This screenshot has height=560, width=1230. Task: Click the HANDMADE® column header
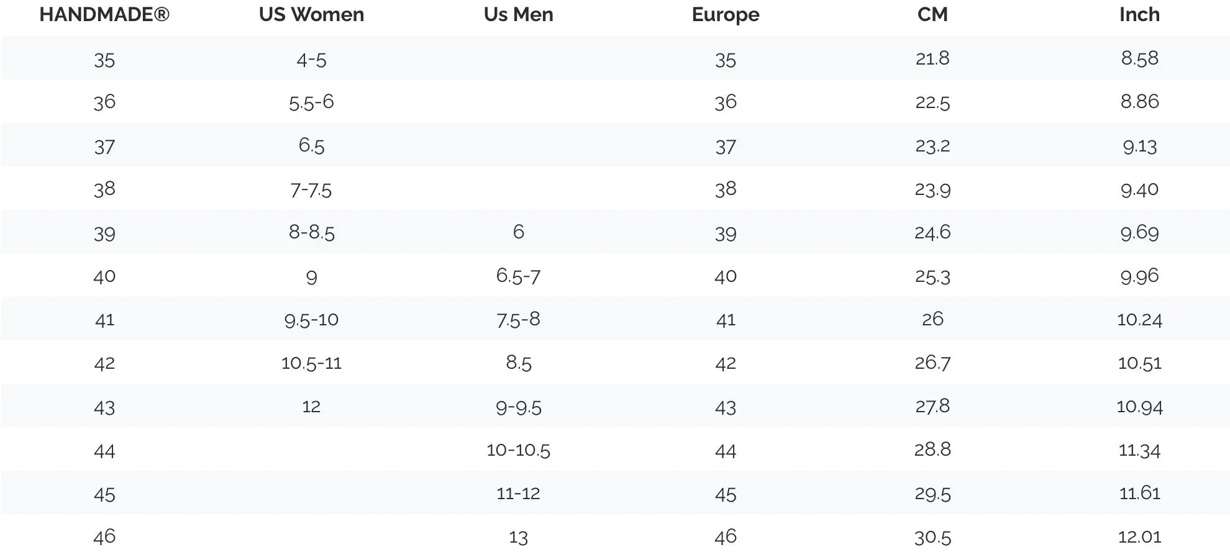104,14
